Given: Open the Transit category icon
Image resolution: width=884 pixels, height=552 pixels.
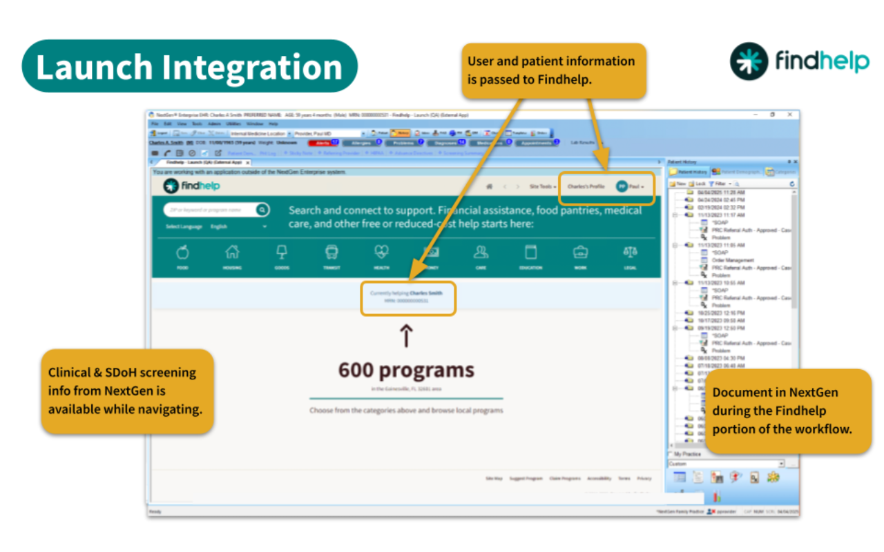Looking at the screenshot, I should tap(331, 254).
